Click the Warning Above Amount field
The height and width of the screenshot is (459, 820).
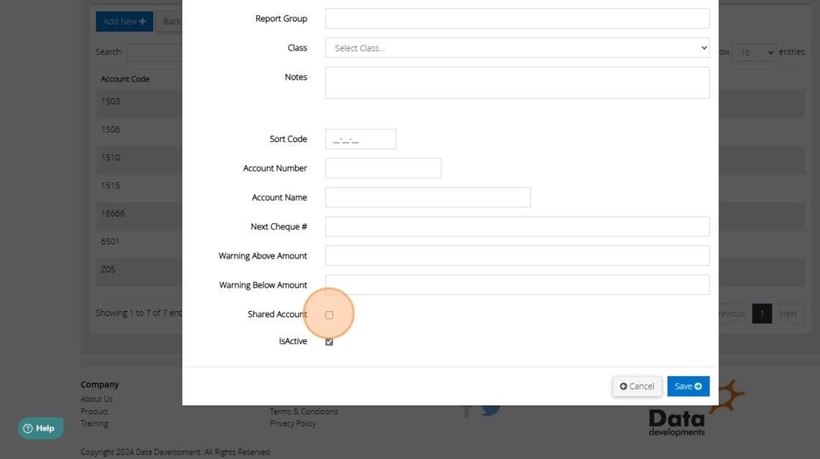pyautogui.click(x=517, y=255)
